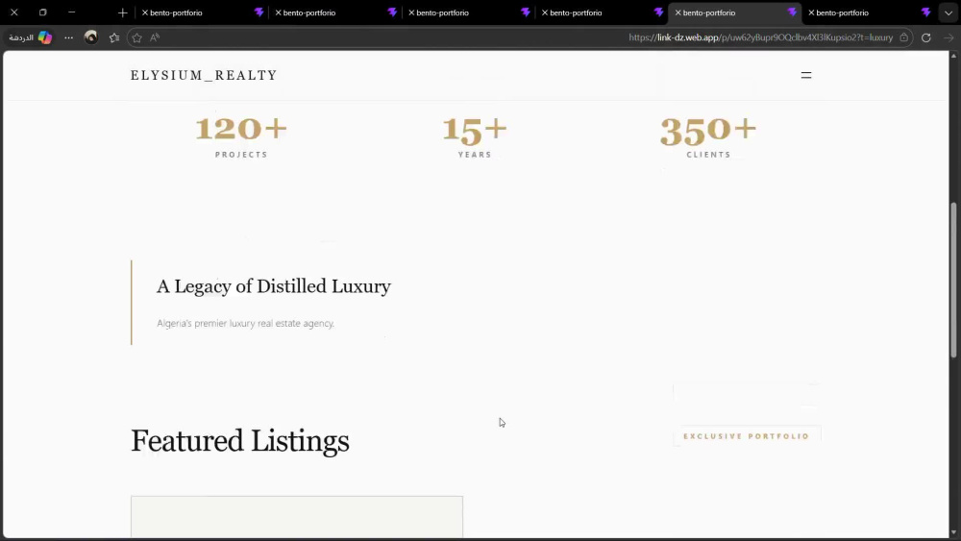Click the 120+ Projects statistic

pyautogui.click(x=241, y=137)
